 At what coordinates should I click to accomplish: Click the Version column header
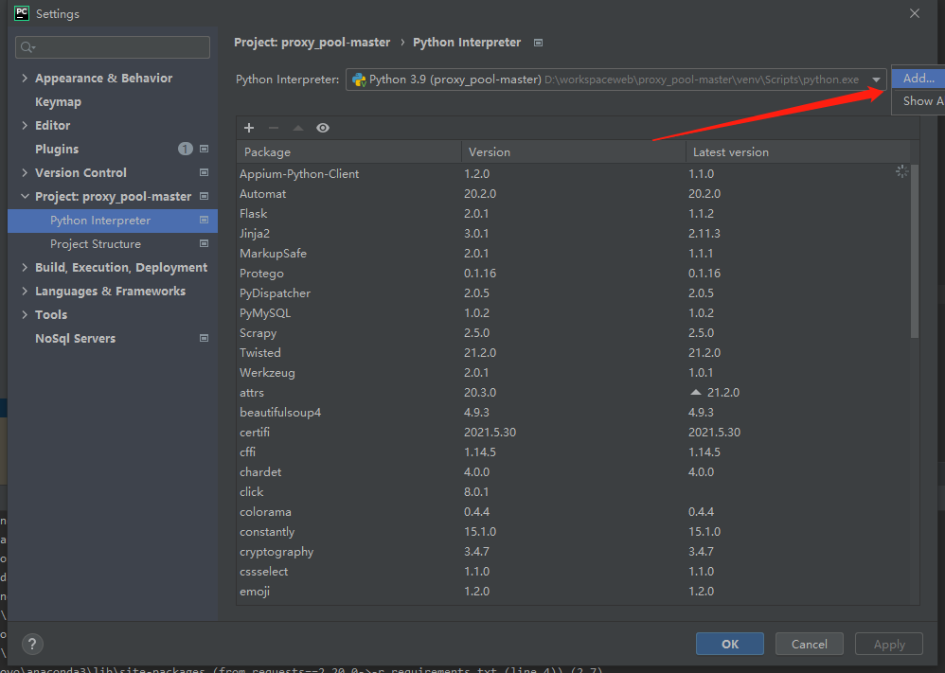(574, 151)
